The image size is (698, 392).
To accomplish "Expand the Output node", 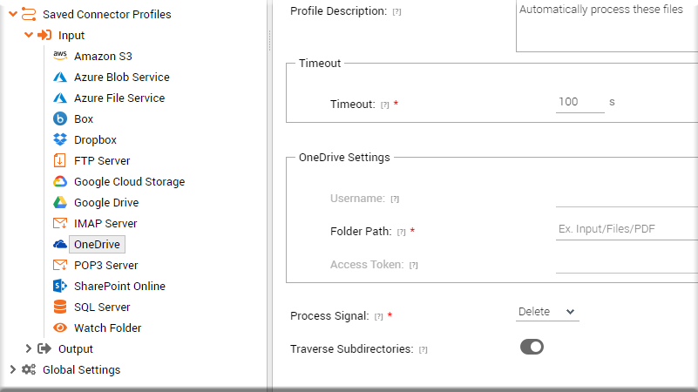I will (x=29, y=348).
